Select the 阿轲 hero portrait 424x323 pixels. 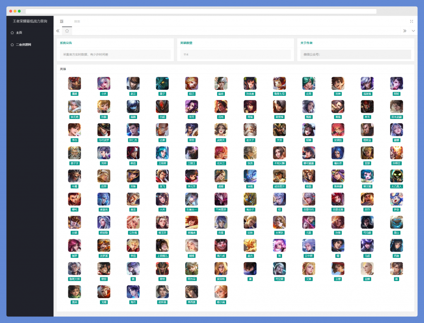coord(396,83)
